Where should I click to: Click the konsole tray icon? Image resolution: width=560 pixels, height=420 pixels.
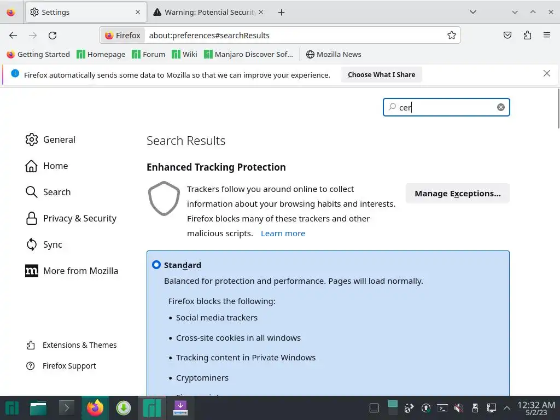442,408
